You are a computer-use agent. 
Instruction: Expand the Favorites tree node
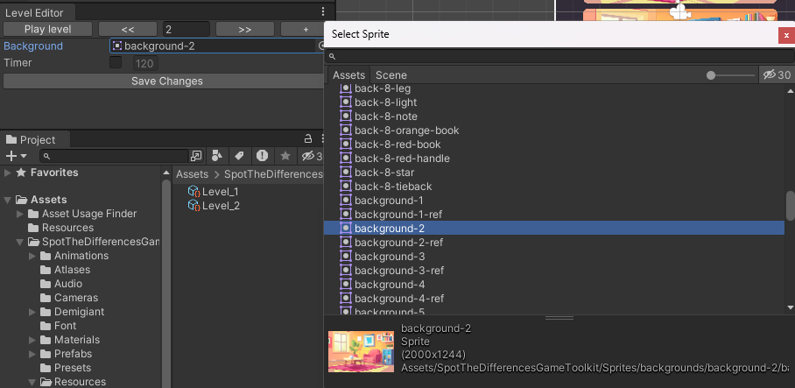9,173
